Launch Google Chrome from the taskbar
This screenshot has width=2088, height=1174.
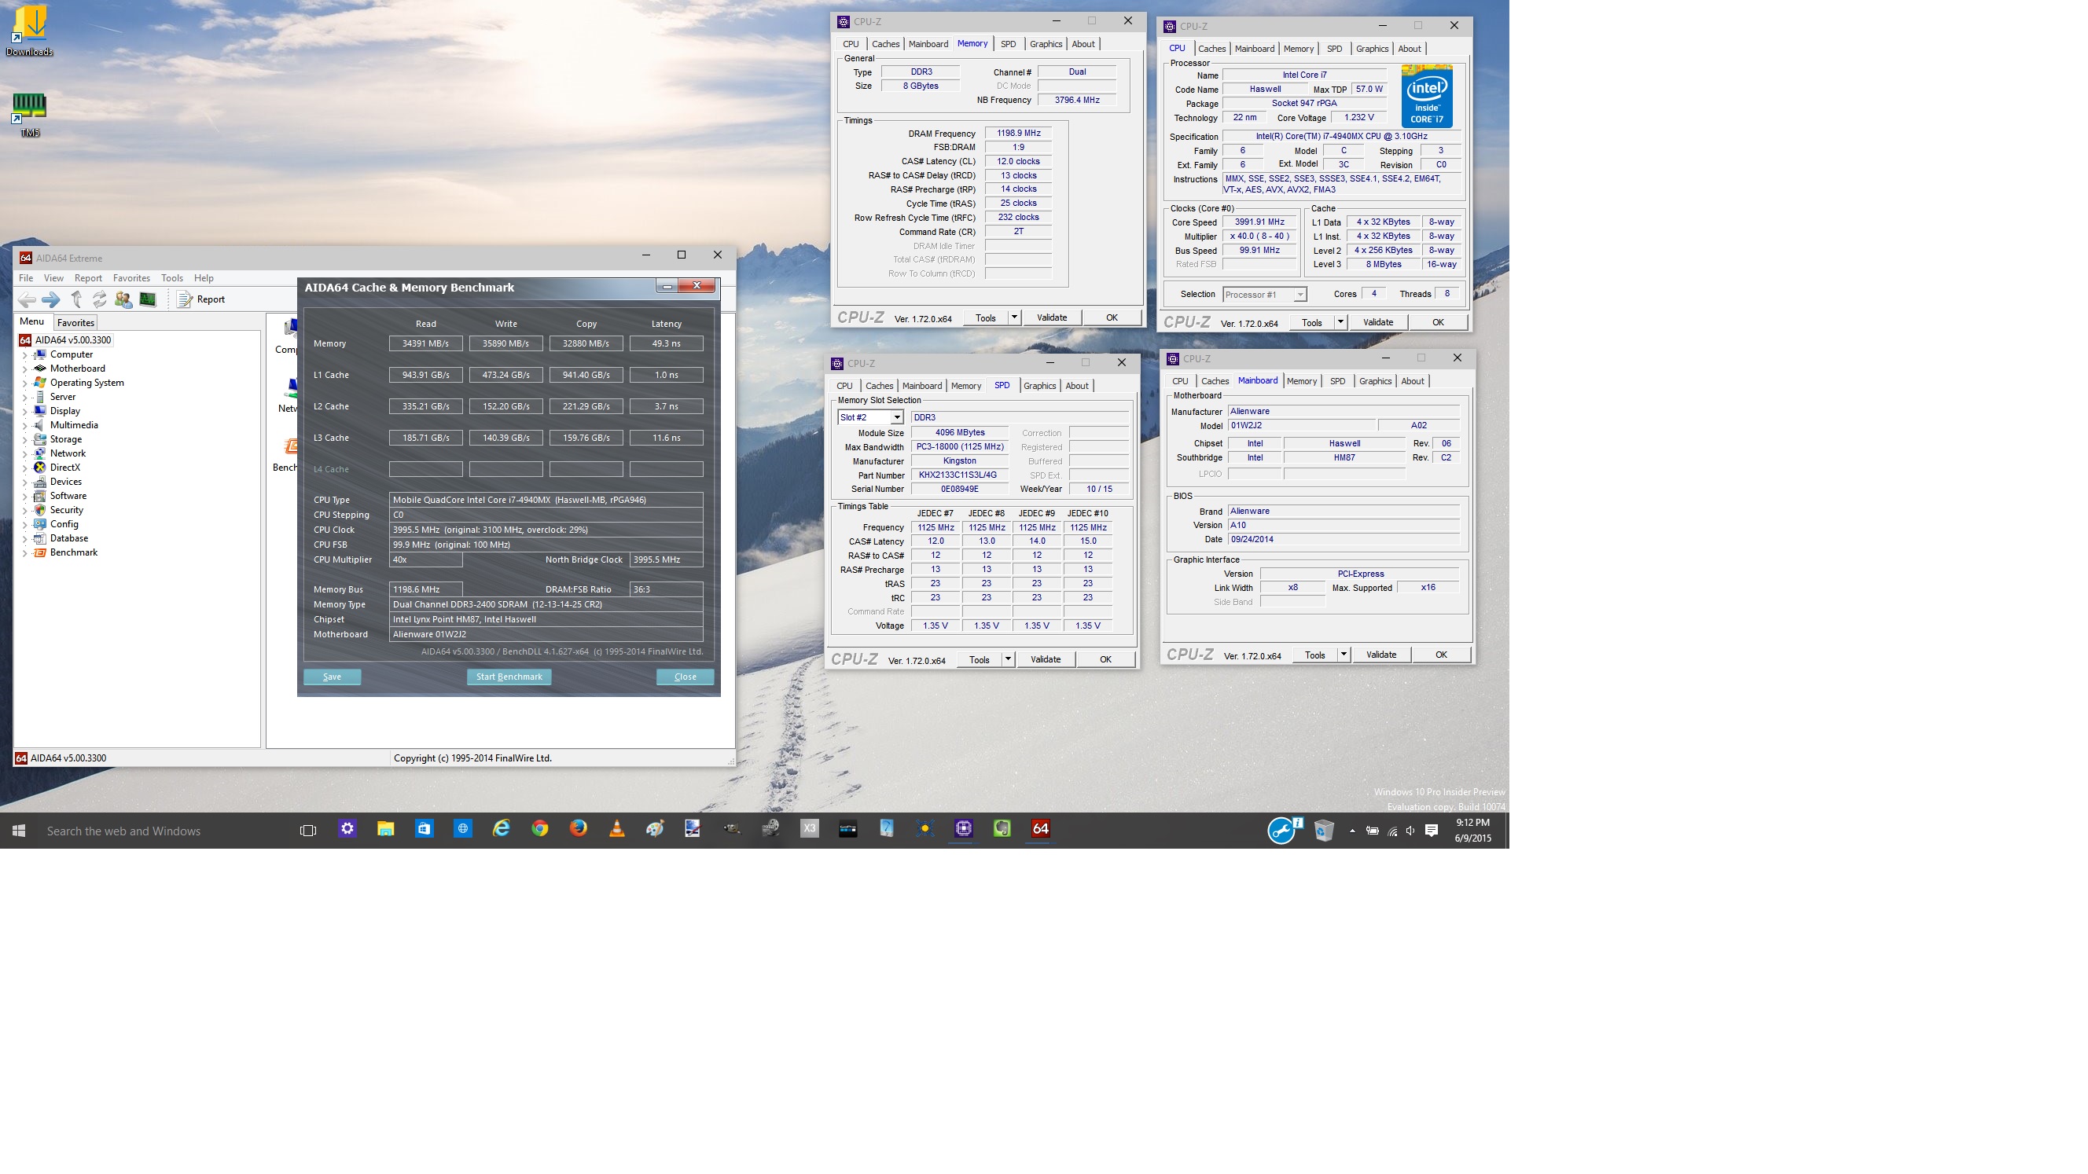pyautogui.click(x=540, y=829)
